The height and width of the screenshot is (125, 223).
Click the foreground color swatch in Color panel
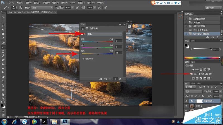click(x=186, y=45)
